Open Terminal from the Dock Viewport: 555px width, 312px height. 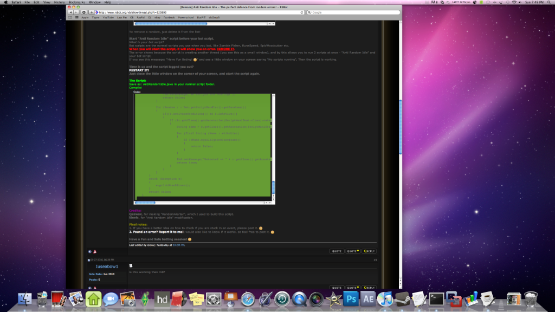(x=436, y=300)
